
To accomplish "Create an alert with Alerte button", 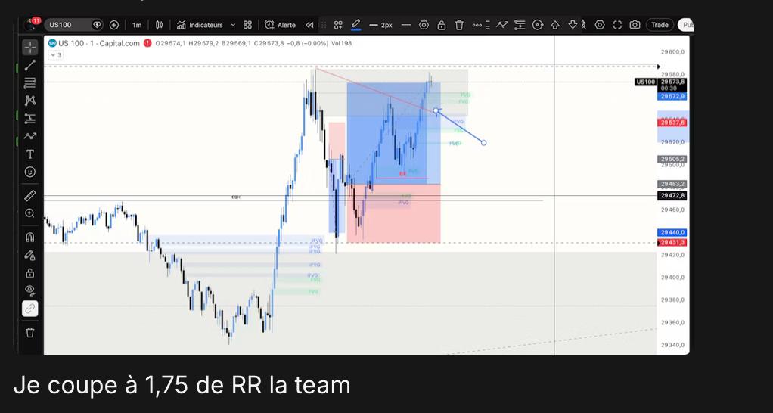I will (280, 25).
